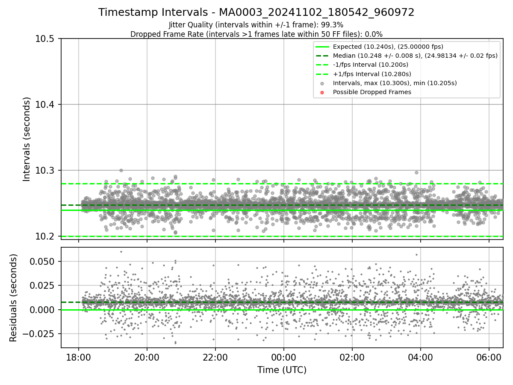Click the 'Residuals (seconds)' y-axis label
This screenshot has height=385, width=513.
[13, 298]
